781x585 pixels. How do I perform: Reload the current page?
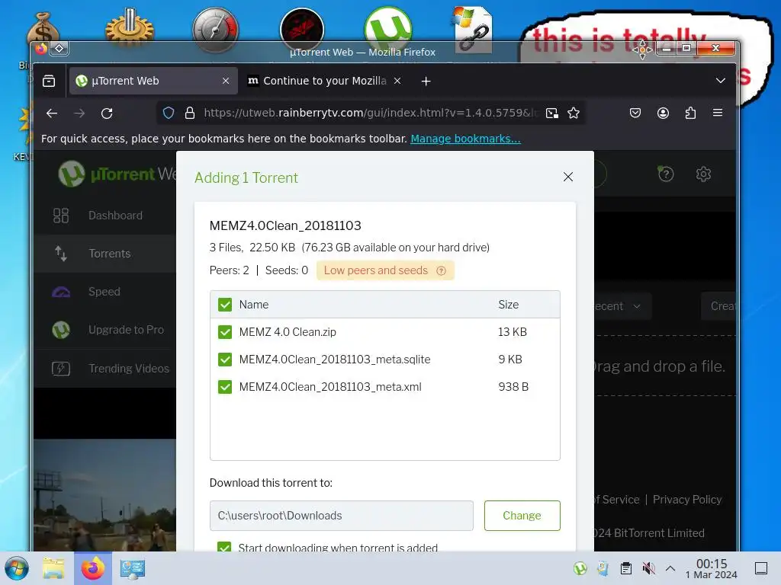point(107,113)
